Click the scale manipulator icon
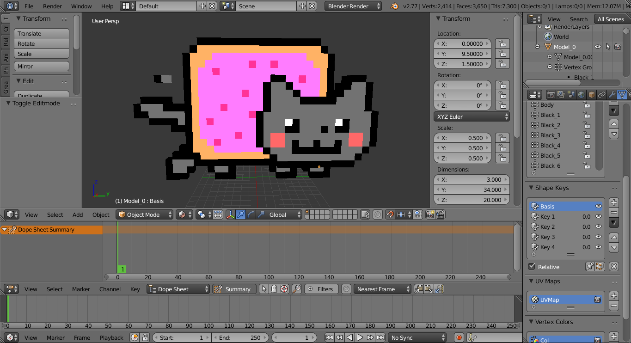The height and width of the screenshot is (343, 631). (261, 214)
